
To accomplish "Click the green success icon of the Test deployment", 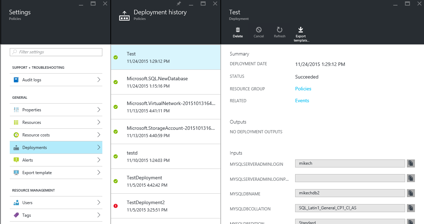I will (x=116, y=57).
